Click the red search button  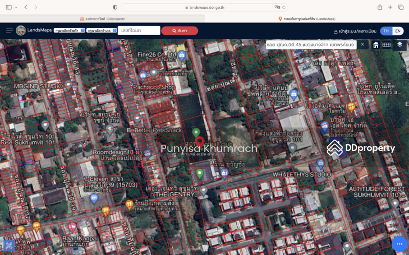click(179, 31)
